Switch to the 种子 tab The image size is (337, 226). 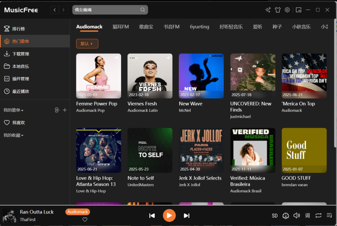point(277,27)
